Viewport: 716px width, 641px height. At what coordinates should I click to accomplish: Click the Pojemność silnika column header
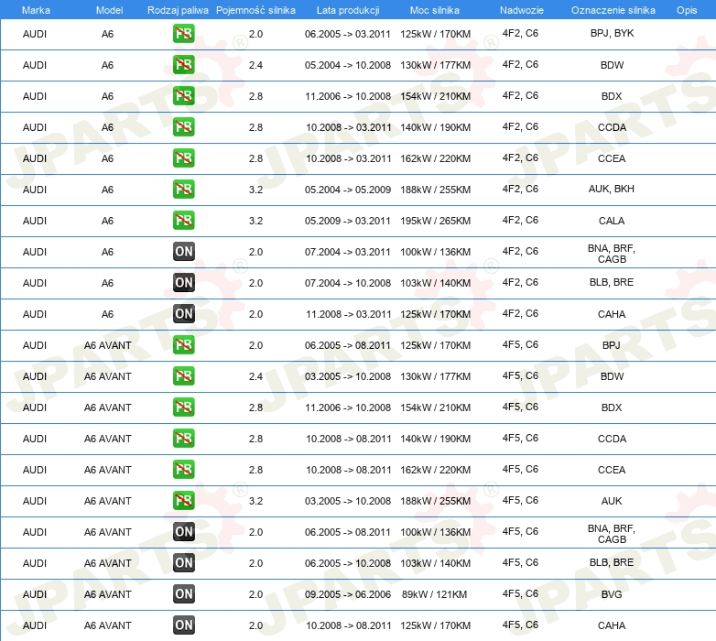point(255,9)
